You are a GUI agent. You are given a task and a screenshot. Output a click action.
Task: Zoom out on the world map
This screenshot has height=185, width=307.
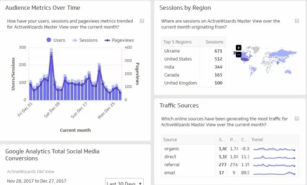click(239, 54)
